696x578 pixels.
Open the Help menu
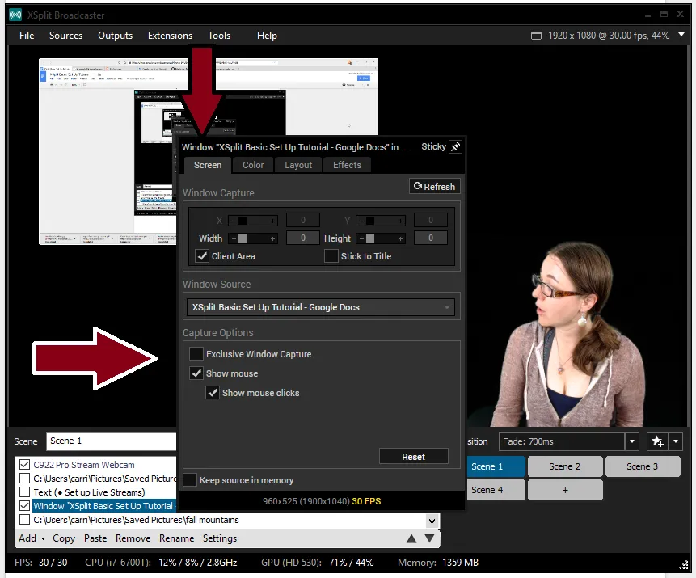267,36
